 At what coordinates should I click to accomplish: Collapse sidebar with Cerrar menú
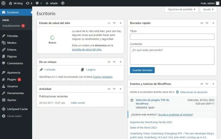point(14,116)
